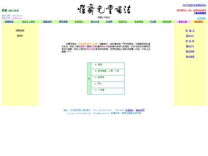
Task: Open the 剪窗花 sidebar link
Action: coord(190,31)
